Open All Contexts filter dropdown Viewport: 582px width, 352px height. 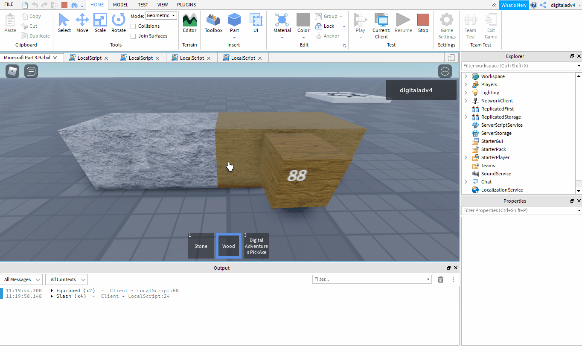click(67, 279)
